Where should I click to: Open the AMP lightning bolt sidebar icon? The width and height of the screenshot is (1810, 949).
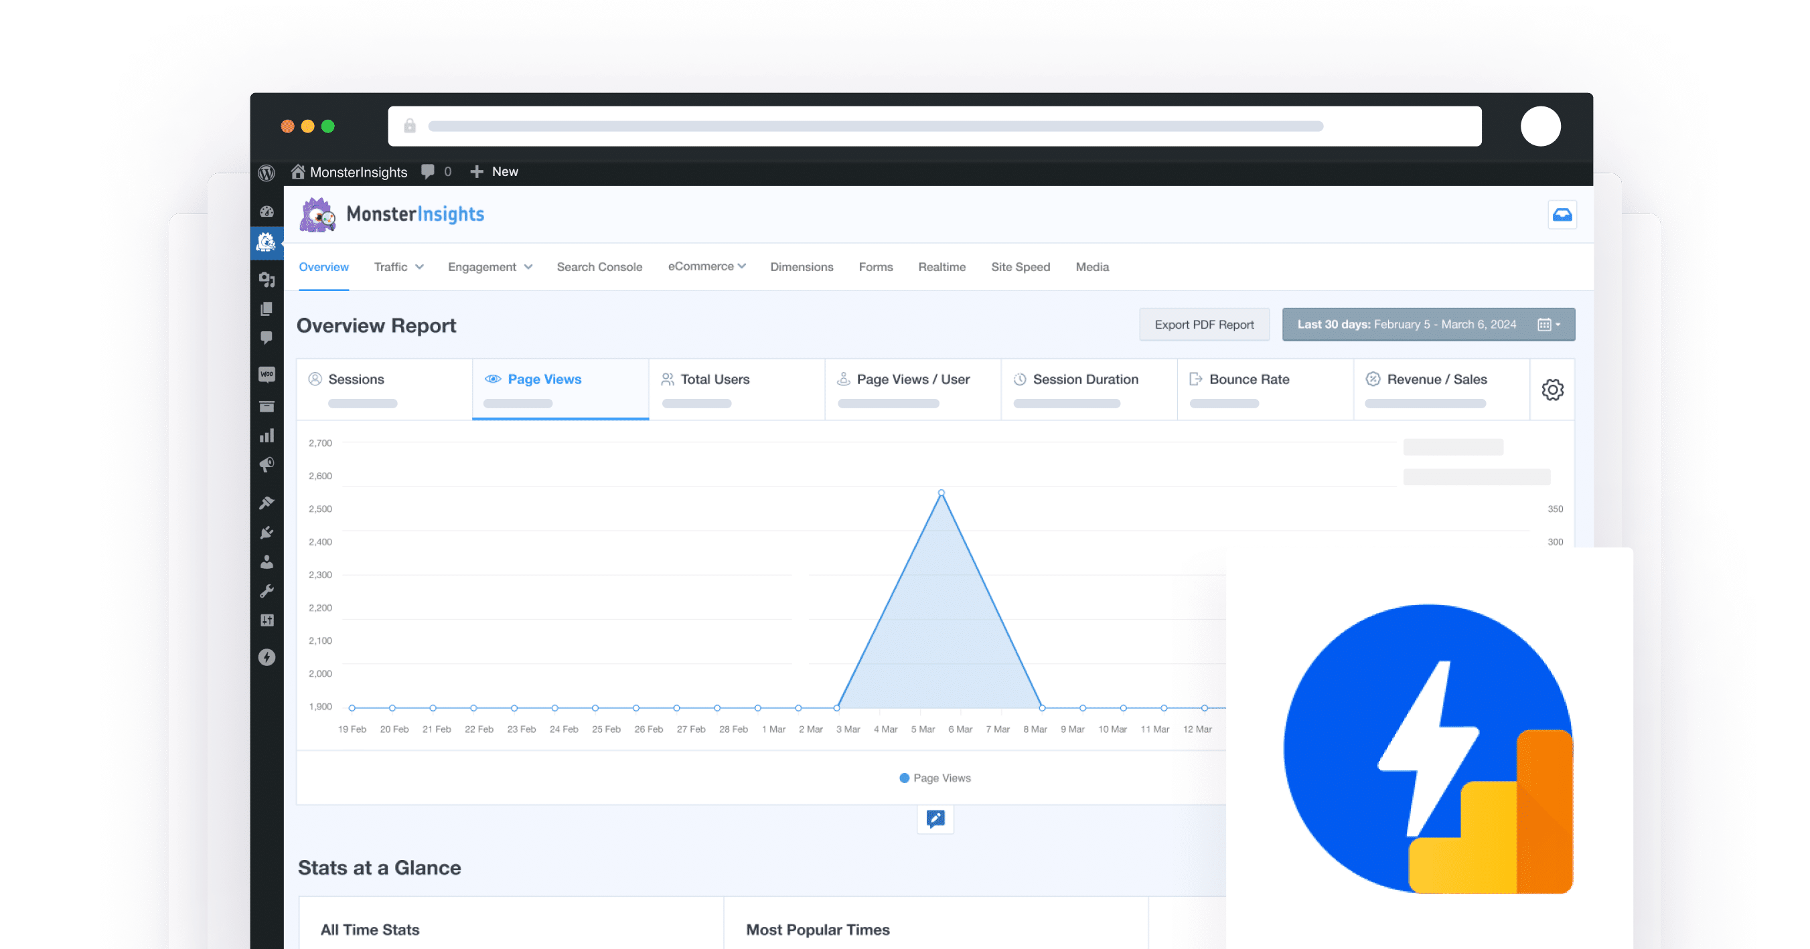coord(267,657)
